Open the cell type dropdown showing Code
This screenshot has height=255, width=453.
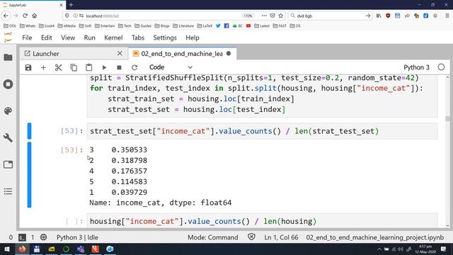tap(171, 67)
